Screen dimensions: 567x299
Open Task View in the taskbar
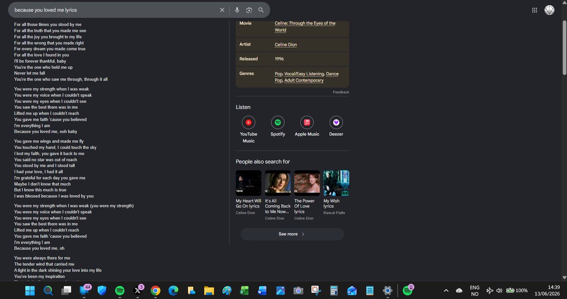(66, 291)
